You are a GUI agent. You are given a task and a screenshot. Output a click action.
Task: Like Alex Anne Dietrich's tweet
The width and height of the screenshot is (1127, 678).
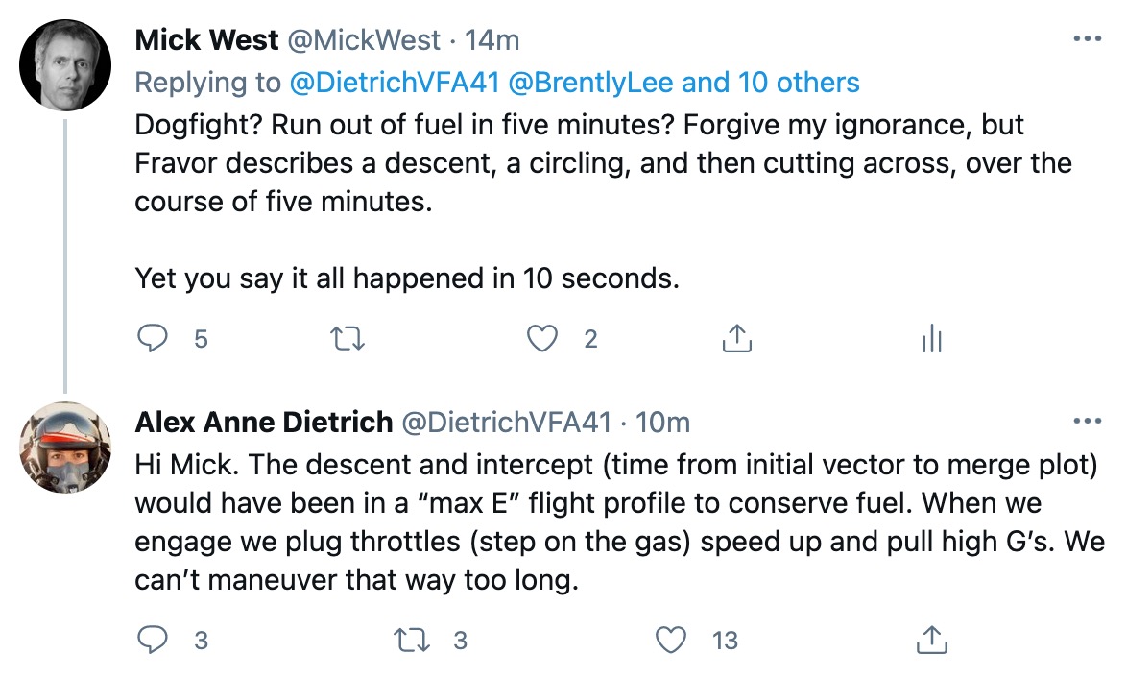672,641
